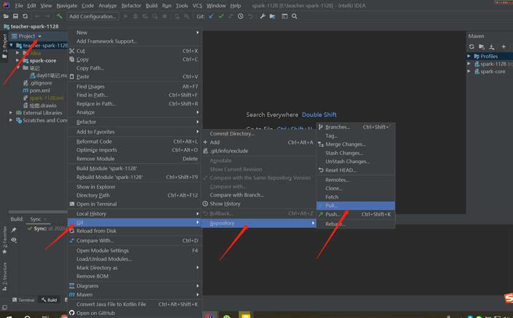This screenshot has height=318, width=513.
Task: Open the File menu
Action: 19,5
